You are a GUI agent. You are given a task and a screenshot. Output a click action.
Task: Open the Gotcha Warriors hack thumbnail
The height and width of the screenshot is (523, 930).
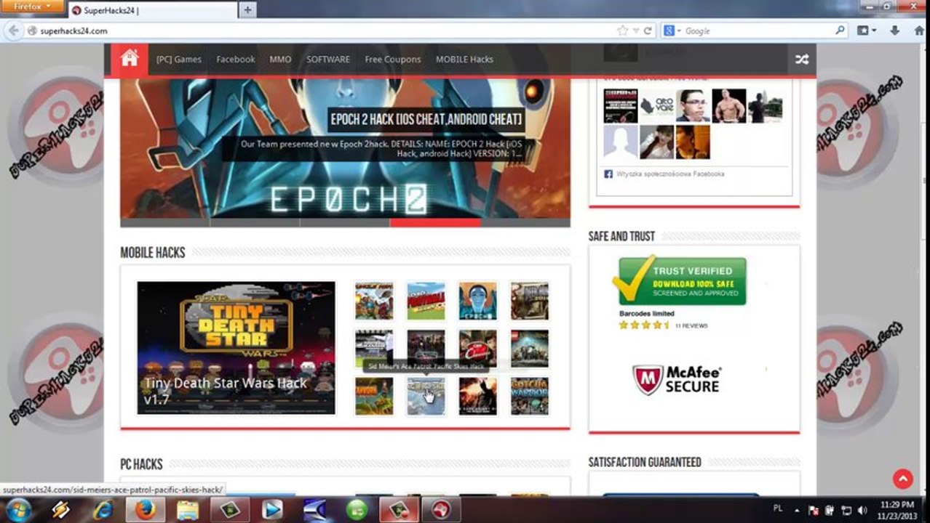pyautogui.click(x=529, y=396)
